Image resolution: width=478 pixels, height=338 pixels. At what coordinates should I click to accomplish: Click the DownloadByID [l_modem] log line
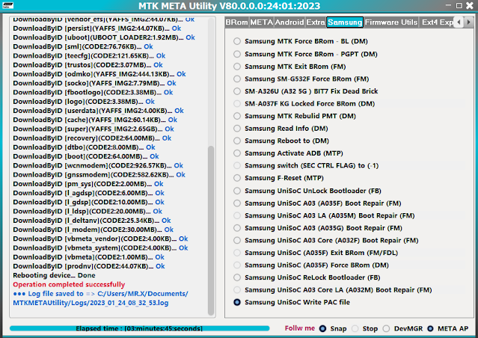click(x=93, y=230)
